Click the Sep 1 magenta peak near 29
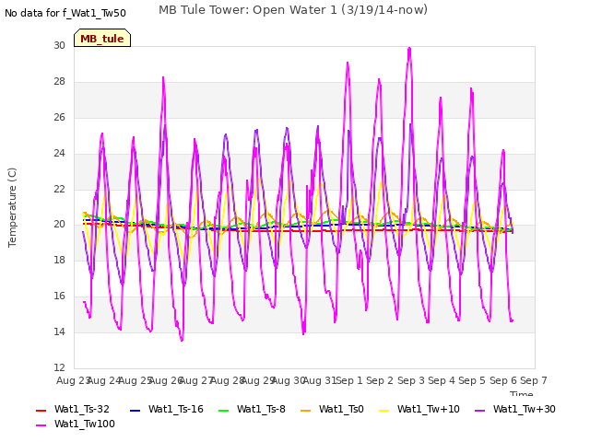 348,64
